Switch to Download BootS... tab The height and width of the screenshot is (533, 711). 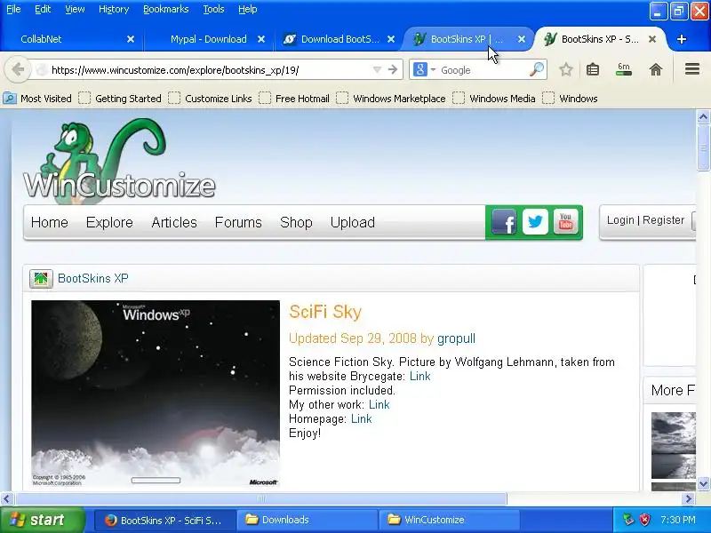click(338, 39)
